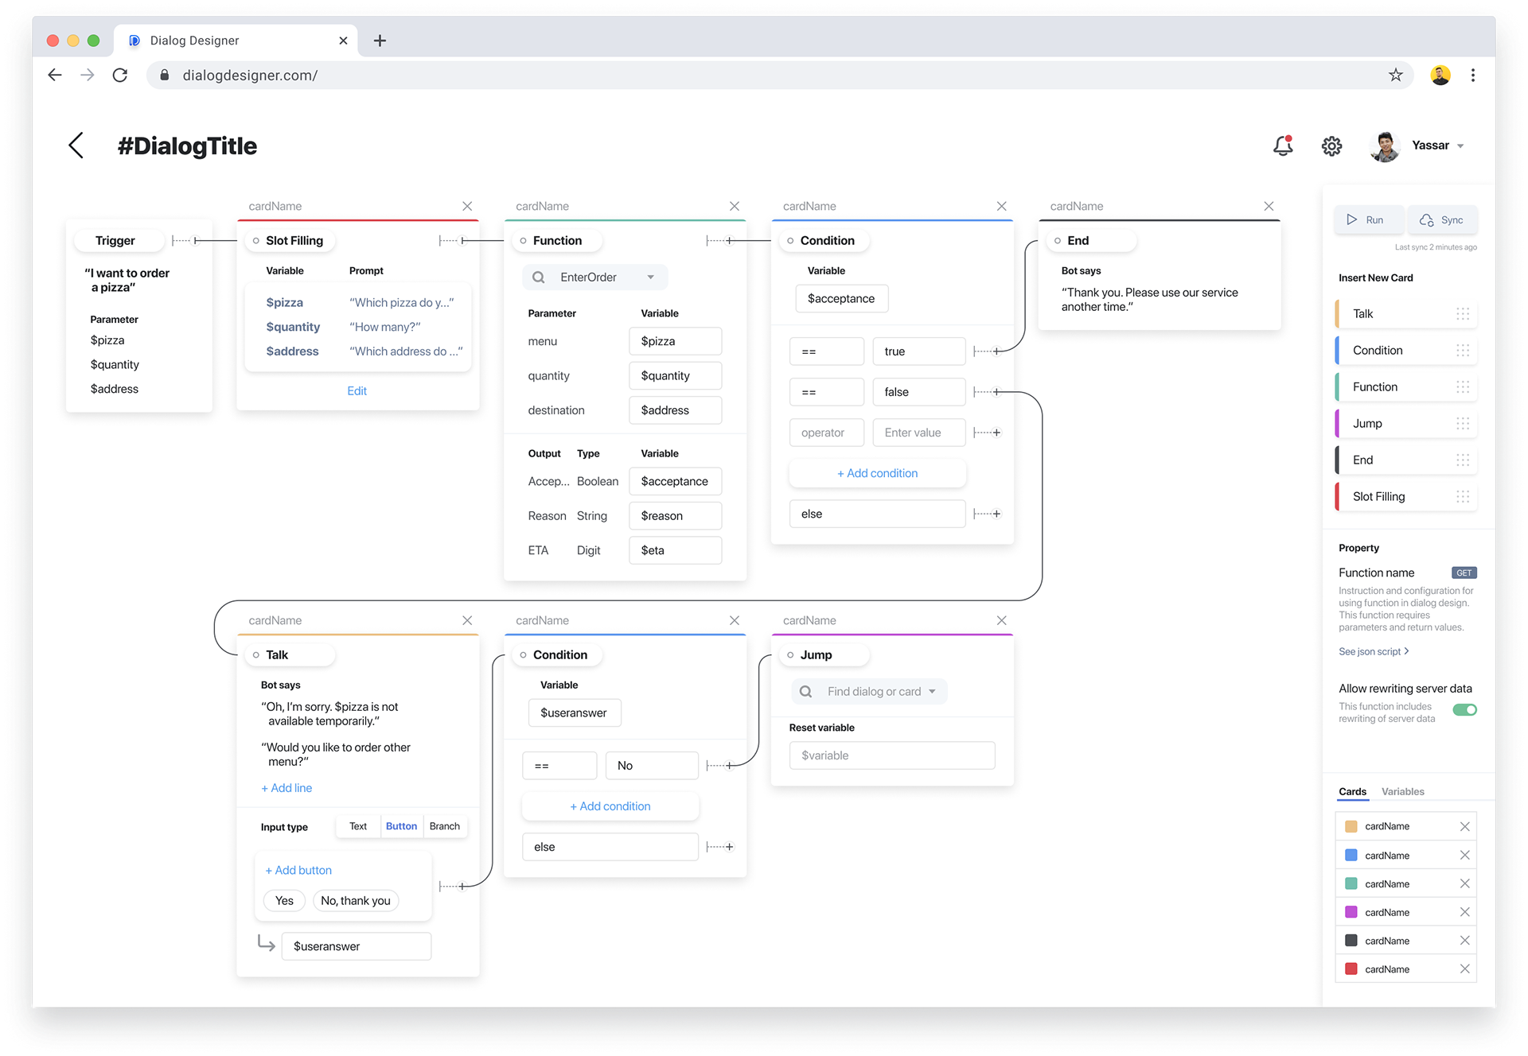Grab the drag handle on Function card item
Screen dimensions: 1528x1056
[x=1463, y=386]
